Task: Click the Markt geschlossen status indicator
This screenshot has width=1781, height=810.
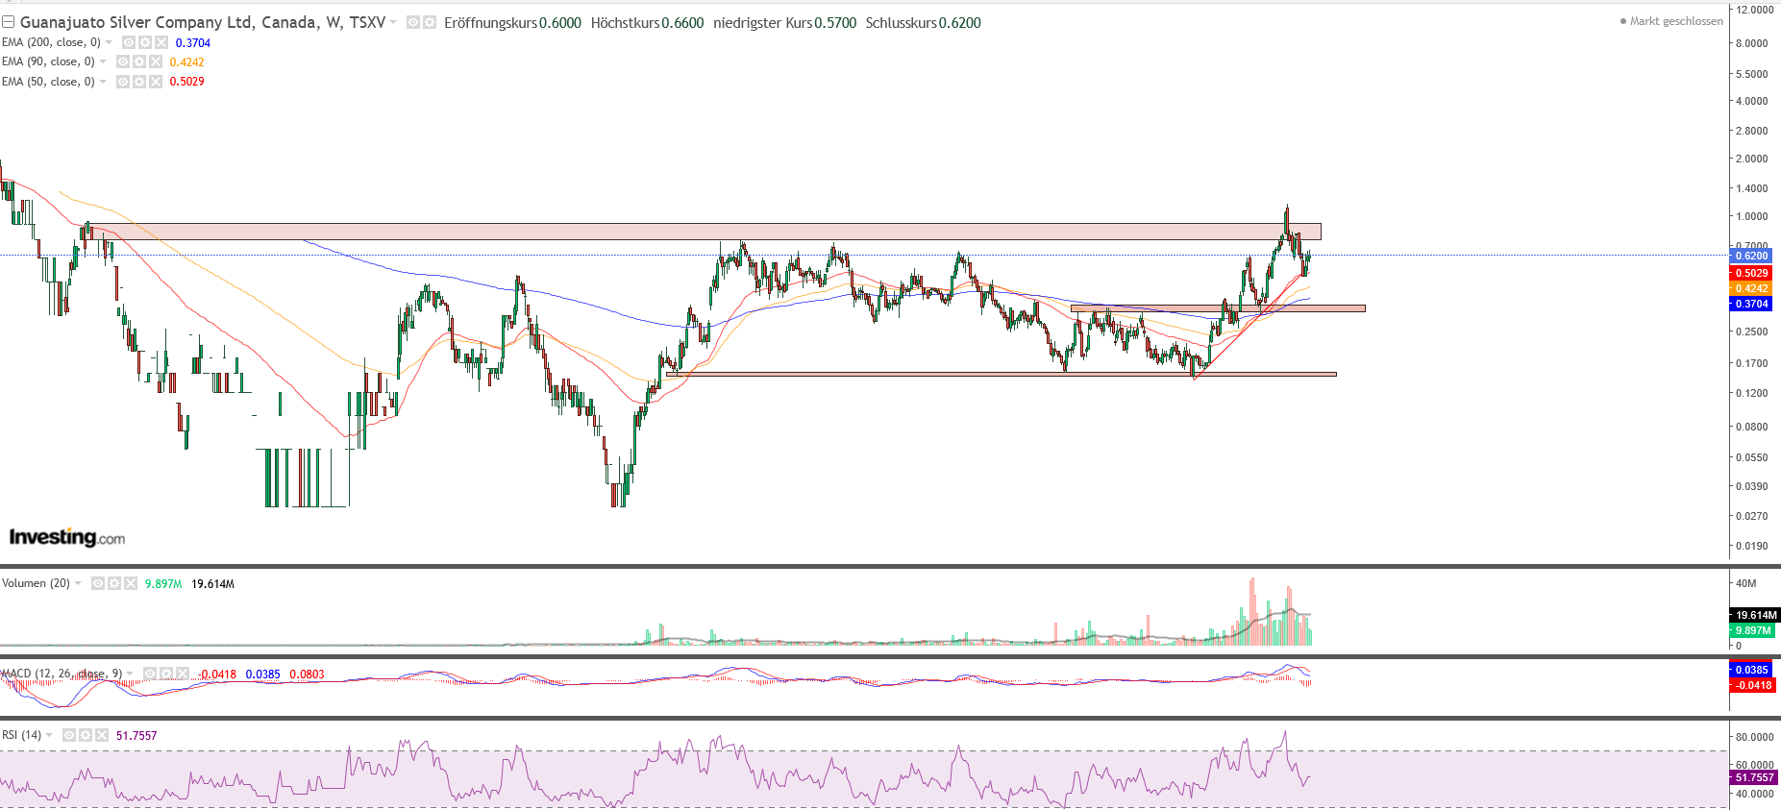Action: pyautogui.click(x=1672, y=21)
